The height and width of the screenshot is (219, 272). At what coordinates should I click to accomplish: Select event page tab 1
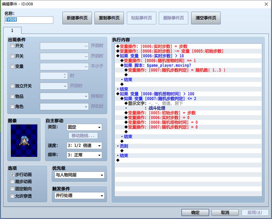12,30
